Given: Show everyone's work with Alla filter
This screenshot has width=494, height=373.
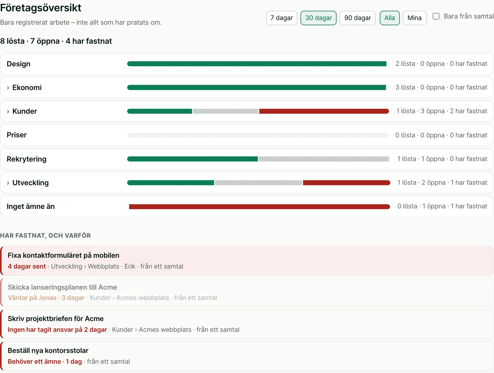Looking at the screenshot, I should point(390,18).
